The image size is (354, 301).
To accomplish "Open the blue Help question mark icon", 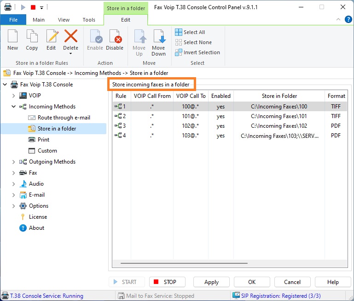I will [x=348, y=19].
